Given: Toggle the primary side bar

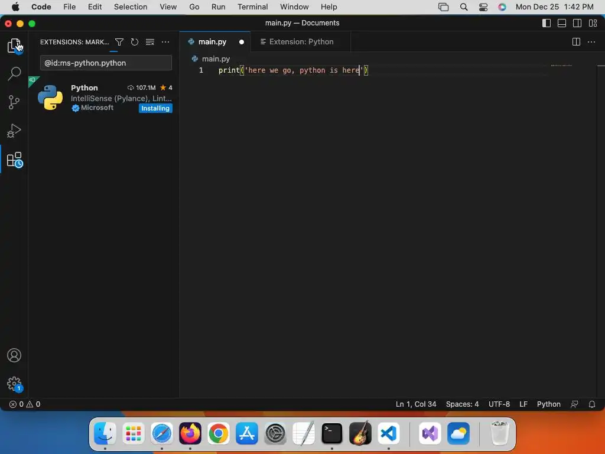Looking at the screenshot, I should (x=547, y=23).
